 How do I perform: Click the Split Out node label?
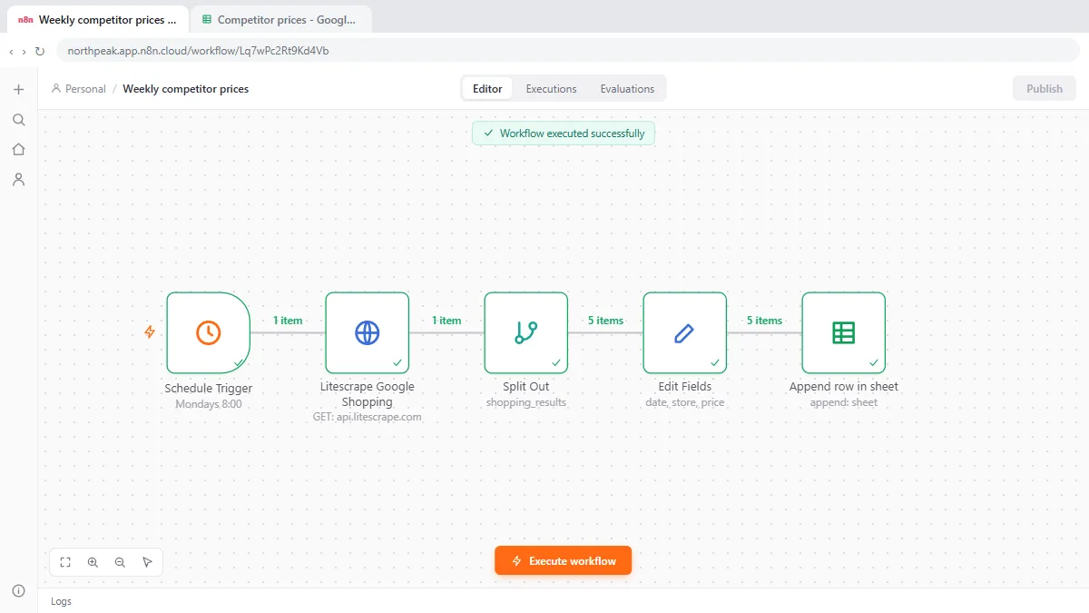click(x=526, y=387)
